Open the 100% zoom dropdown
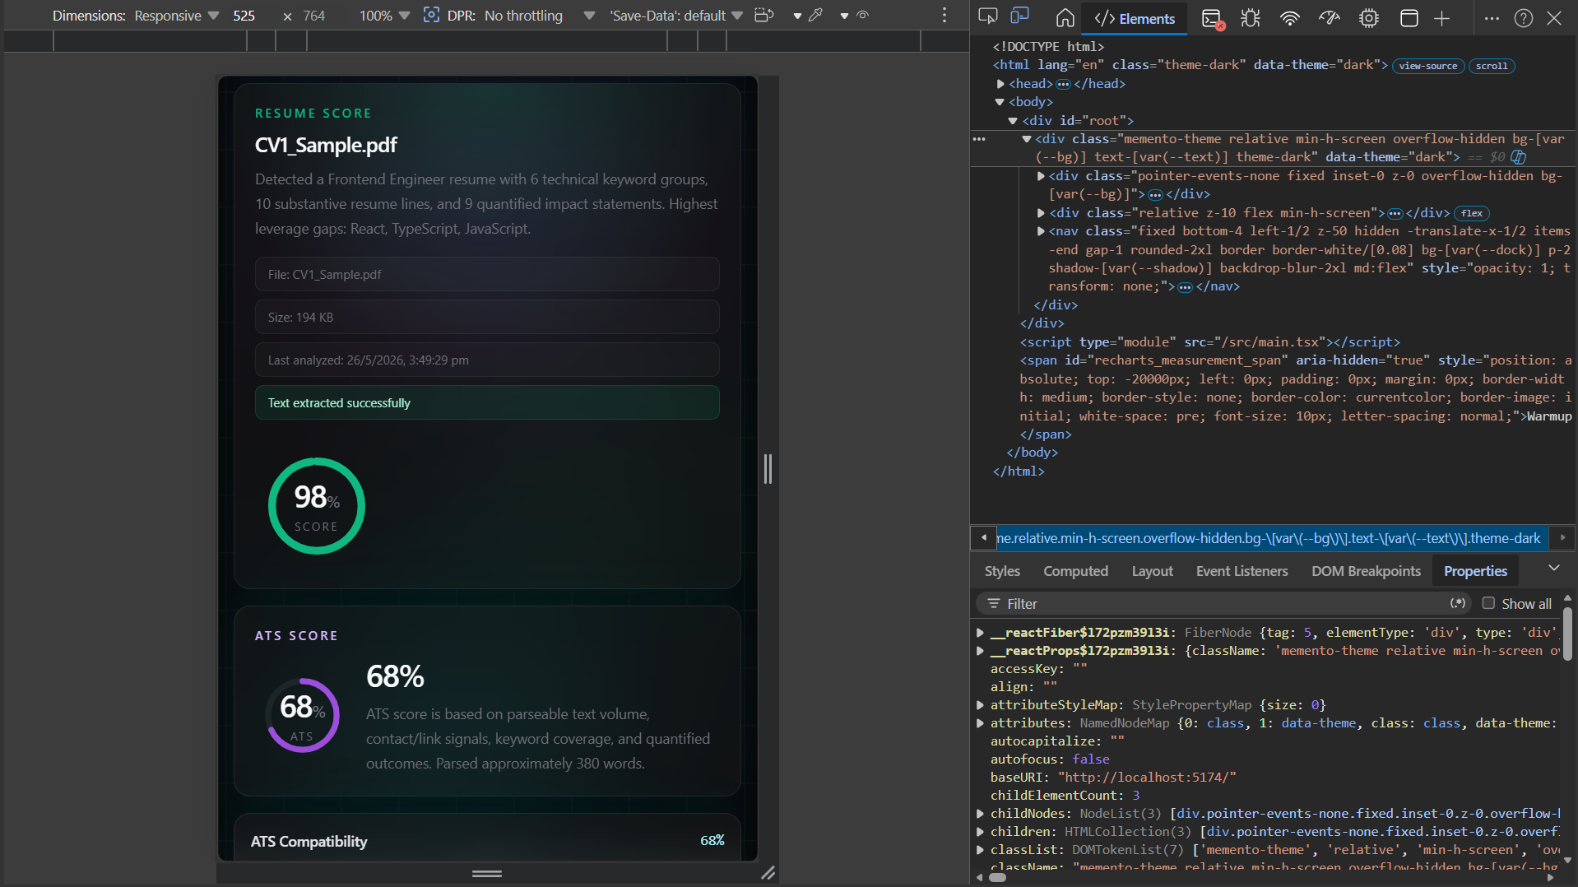The height and width of the screenshot is (887, 1578). (x=384, y=16)
